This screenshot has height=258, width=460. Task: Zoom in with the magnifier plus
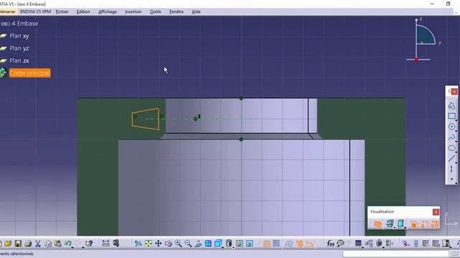[178, 244]
